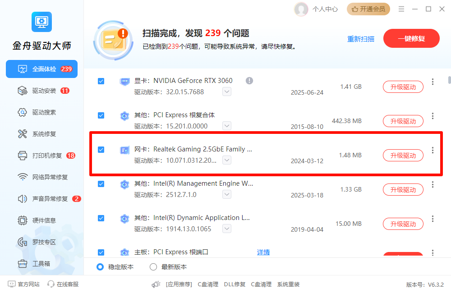Expand the Realtek driver version dropdown
This screenshot has height=293, width=451.
[x=227, y=160]
